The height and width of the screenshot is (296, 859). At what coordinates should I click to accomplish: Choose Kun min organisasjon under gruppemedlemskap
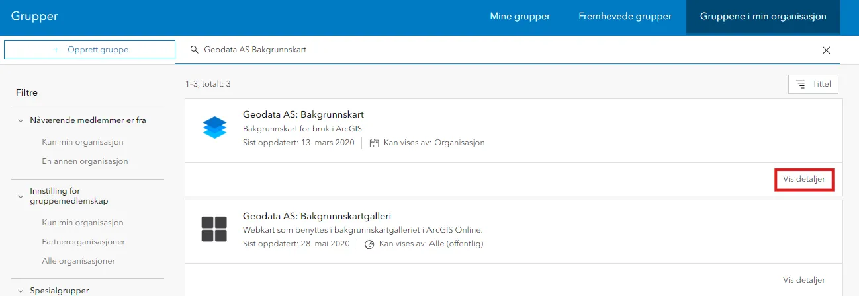click(83, 223)
